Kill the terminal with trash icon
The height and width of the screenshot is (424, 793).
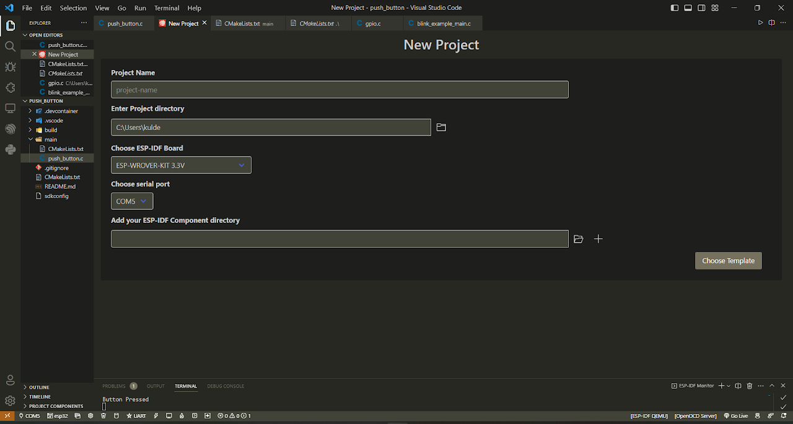[x=749, y=386]
